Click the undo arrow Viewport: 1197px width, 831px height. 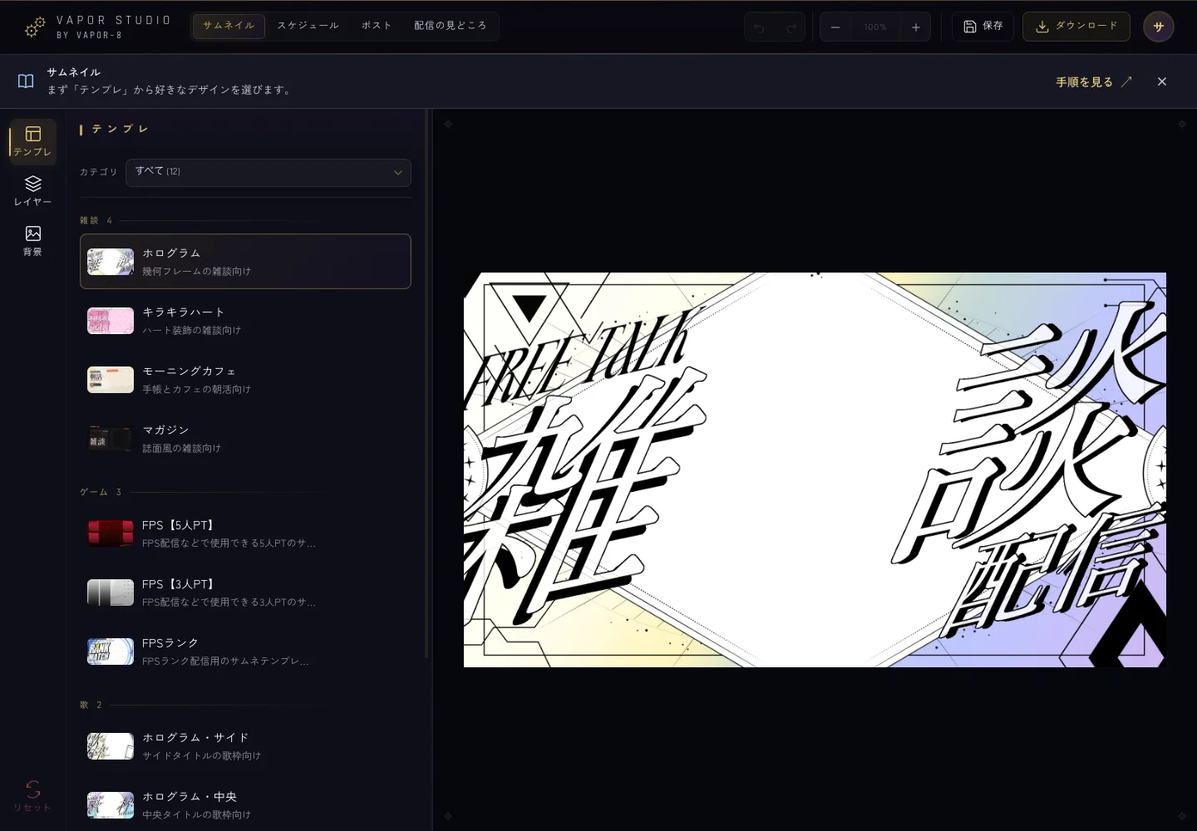(759, 27)
